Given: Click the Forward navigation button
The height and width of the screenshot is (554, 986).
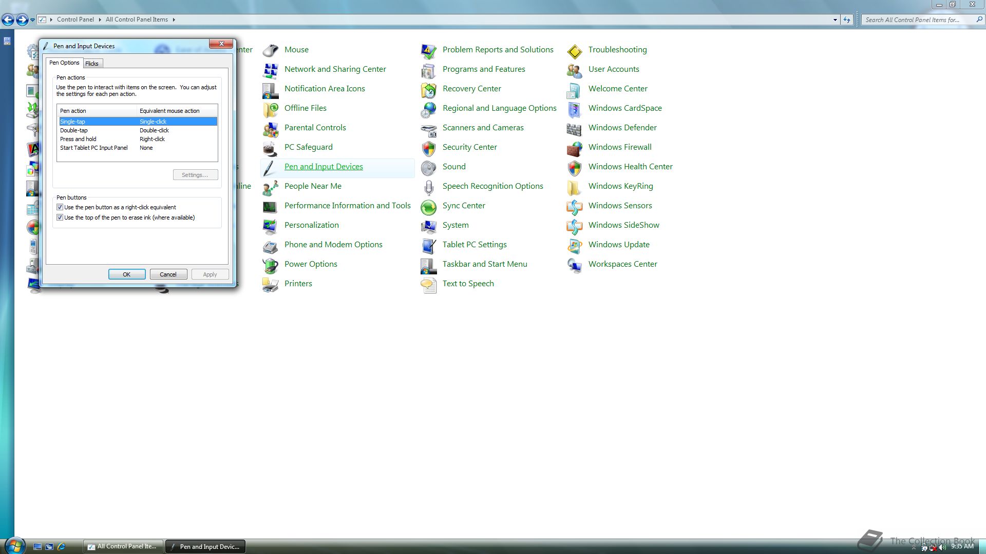Looking at the screenshot, I should [22, 20].
